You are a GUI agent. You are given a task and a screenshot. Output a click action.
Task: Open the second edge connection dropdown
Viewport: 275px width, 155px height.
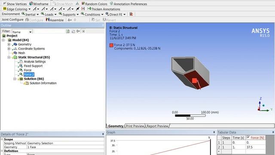pyautogui.click(x=45, y=9)
